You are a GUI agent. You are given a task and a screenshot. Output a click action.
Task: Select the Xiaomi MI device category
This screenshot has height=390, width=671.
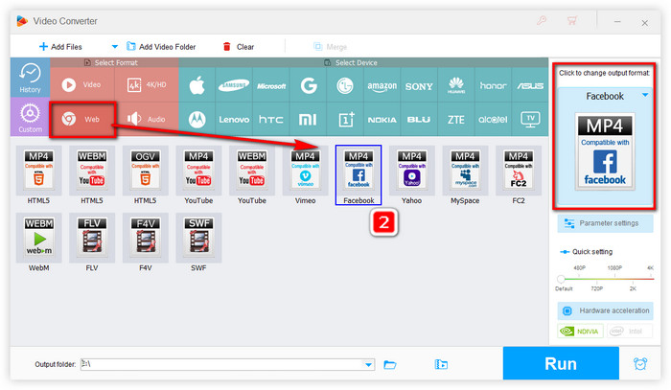point(308,120)
